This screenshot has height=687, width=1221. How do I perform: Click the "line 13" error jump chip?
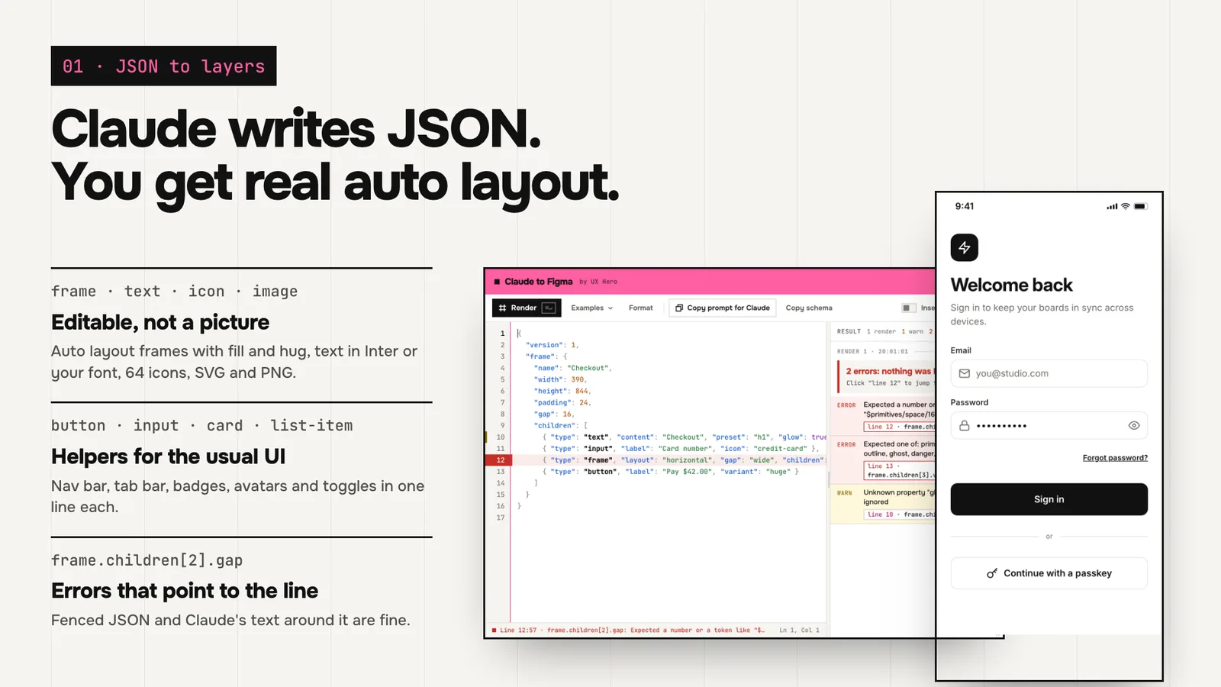point(900,470)
